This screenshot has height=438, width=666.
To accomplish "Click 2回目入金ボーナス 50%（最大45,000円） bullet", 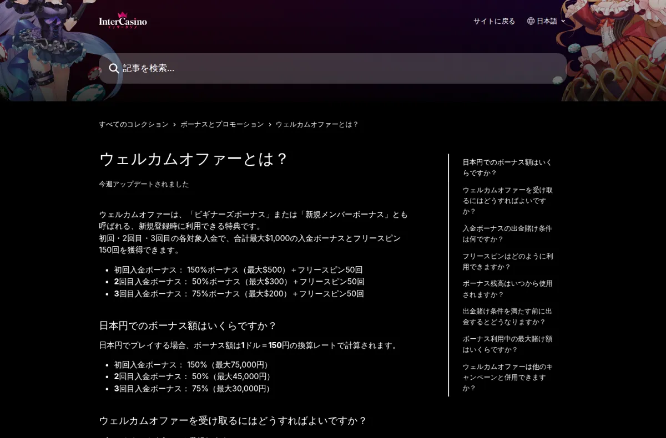I will pyautogui.click(x=193, y=376).
